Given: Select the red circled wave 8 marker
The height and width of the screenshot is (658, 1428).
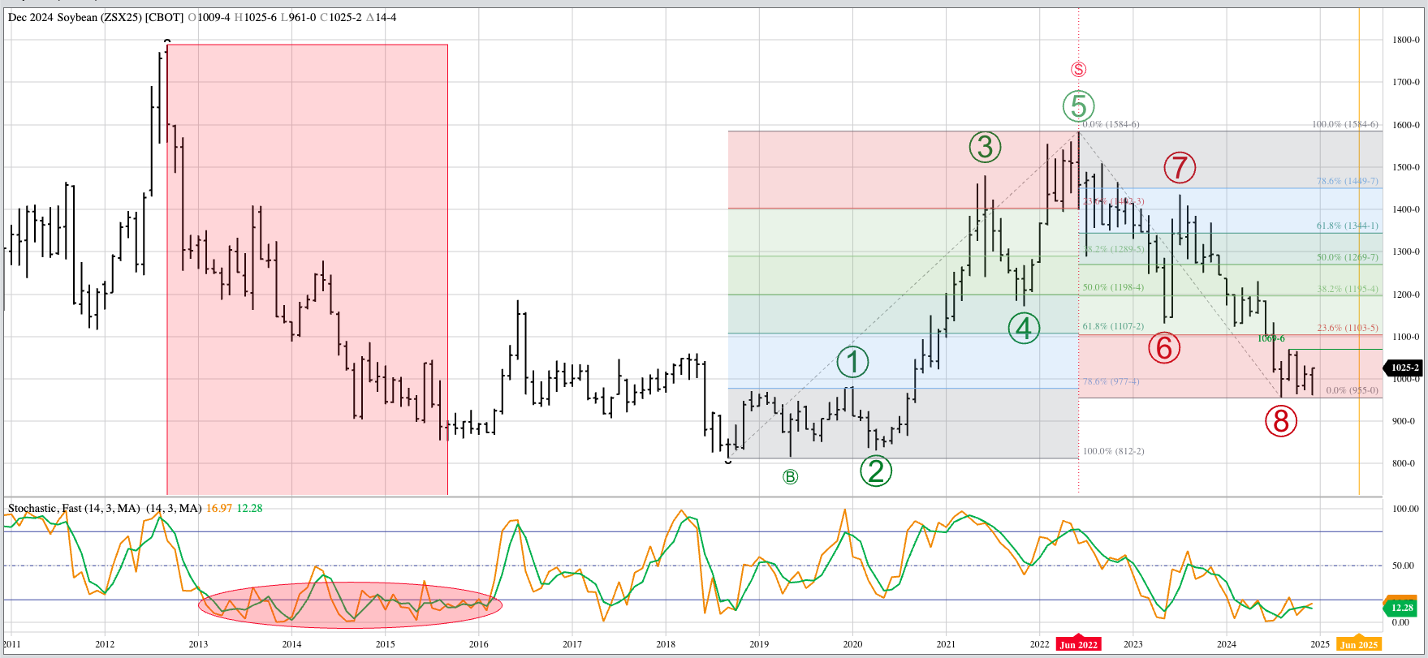Looking at the screenshot, I should tap(1280, 421).
